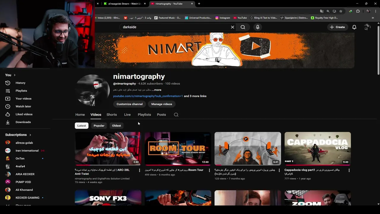Screen dimensions: 380x214
Task: Open options menu for Cappadocia vlog video
Action: click(x=349, y=170)
